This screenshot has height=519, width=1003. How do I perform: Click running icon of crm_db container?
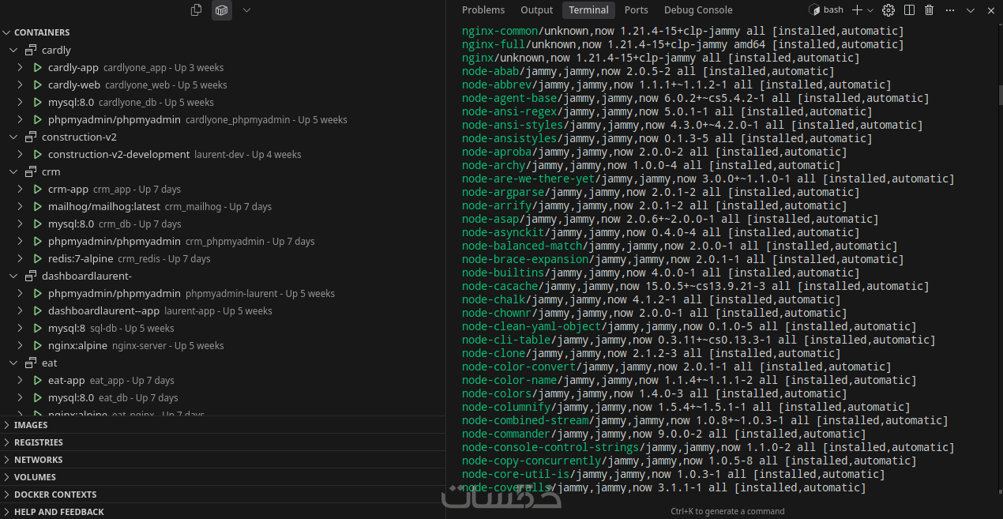click(37, 224)
